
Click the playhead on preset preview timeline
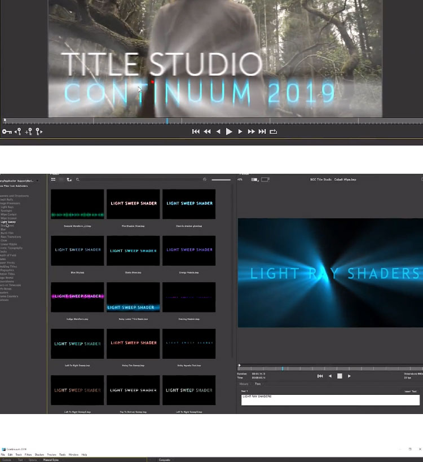coord(283,368)
